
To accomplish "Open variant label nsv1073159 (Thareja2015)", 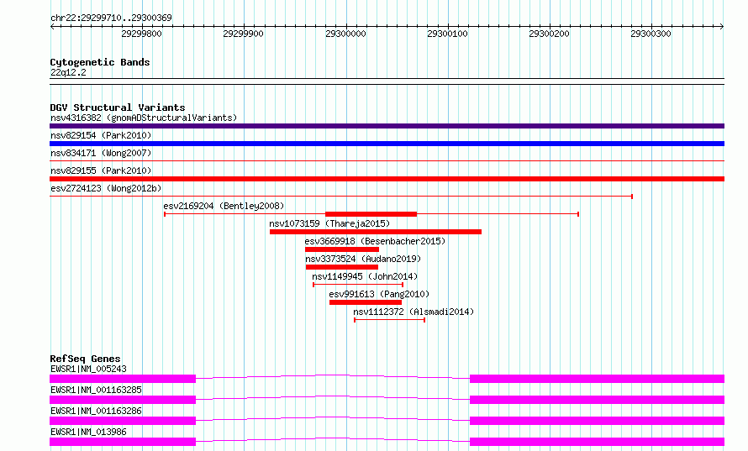I will click(x=329, y=223).
